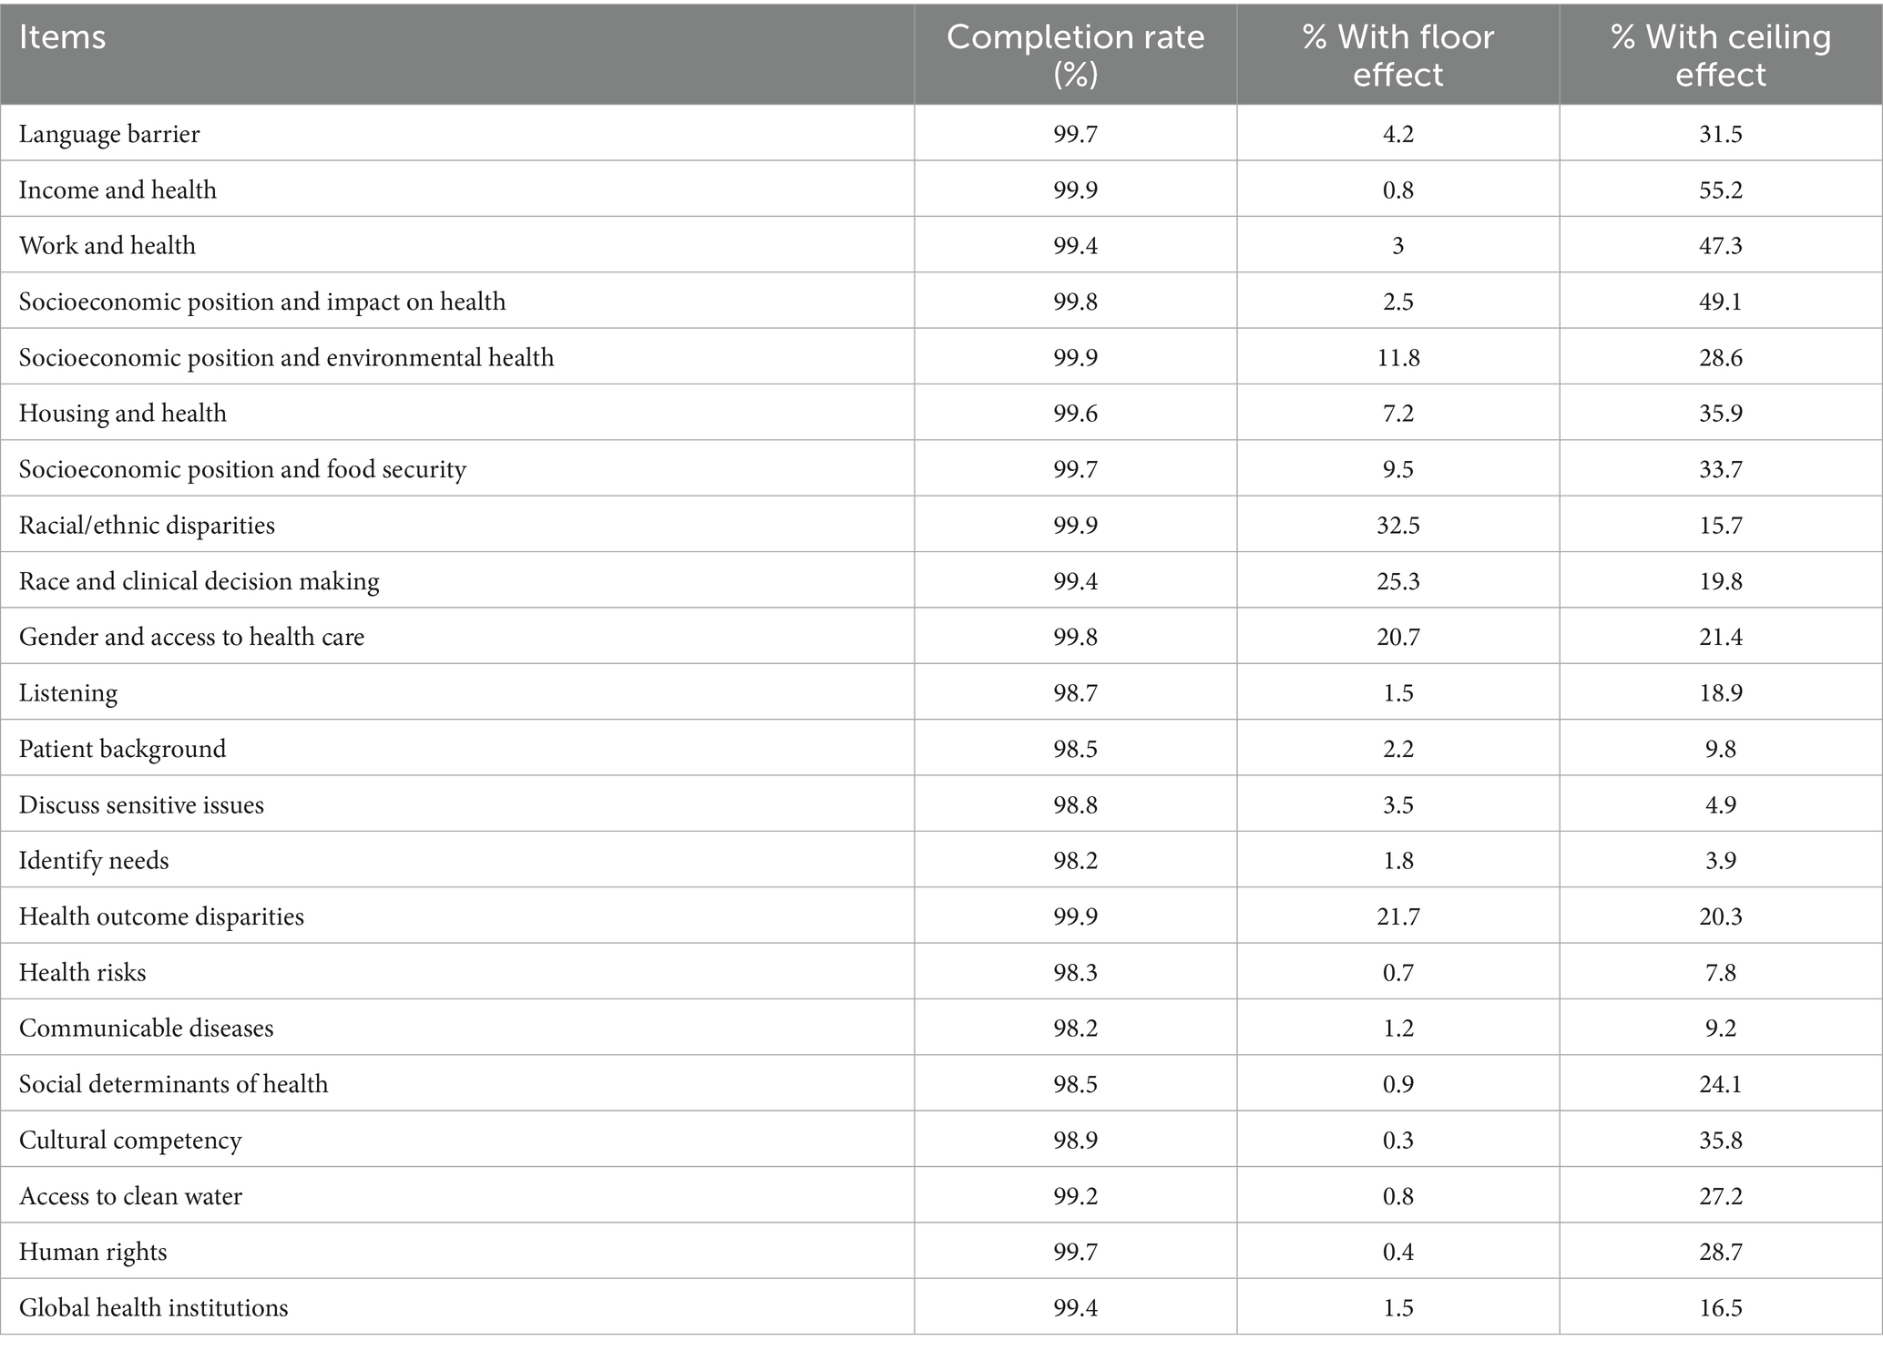The height and width of the screenshot is (1351, 1883).
Task: Click the "Items" column header
Action: pyautogui.click(x=63, y=38)
